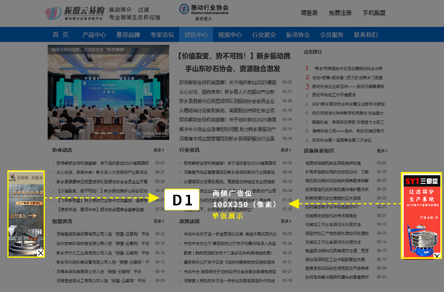Expand 更多 next to 加盟资讯
Screen dimensions: 444x292
coord(159,221)
